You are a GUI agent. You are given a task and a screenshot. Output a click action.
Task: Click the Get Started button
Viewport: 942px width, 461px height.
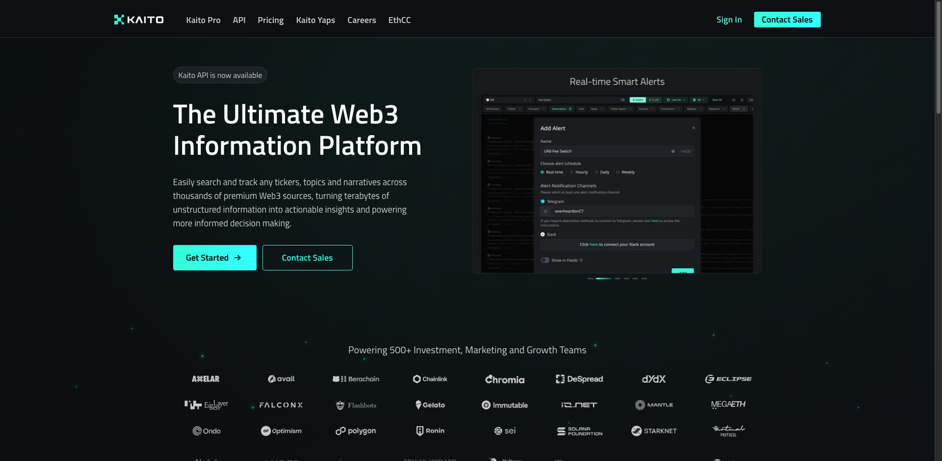215,258
